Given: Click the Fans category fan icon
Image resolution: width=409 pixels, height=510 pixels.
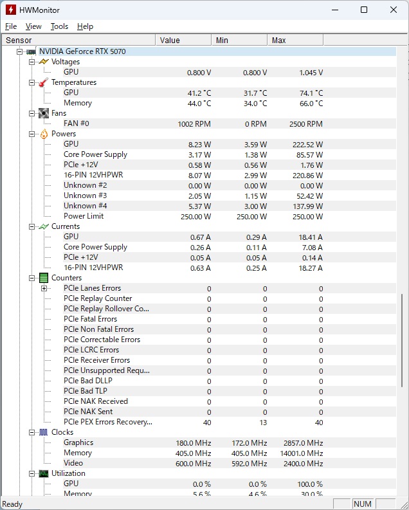Looking at the screenshot, I should [x=44, y=113].
